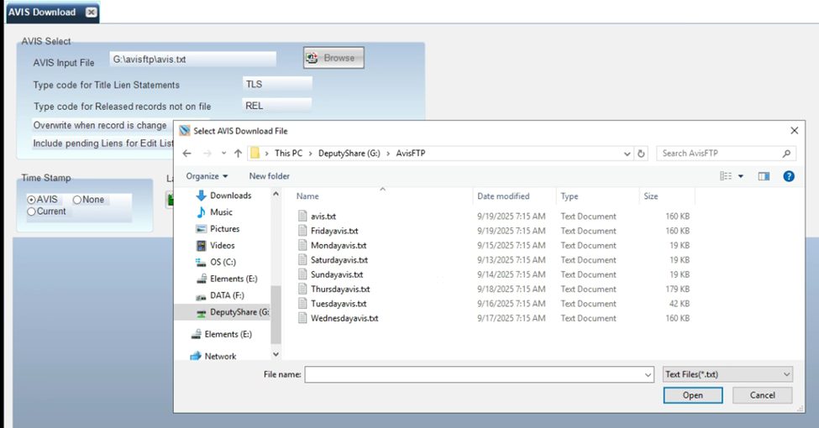Viewport: 819px width, 428px height.
Task: Click the Browse button
Action: (333, 58)
